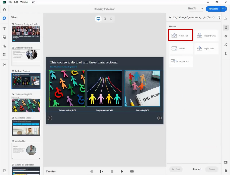
Task: Open Visual properties sliders icon
Action: [x=226, y=19]
